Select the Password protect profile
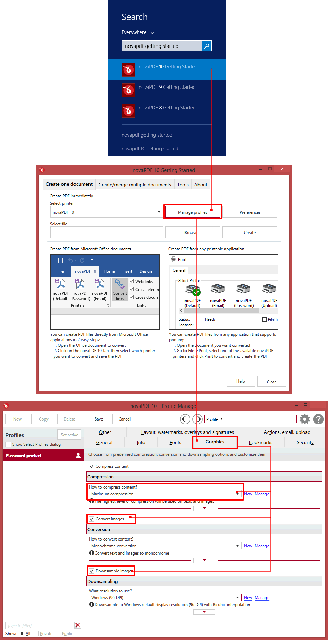Image resolution: width=328 pixels, height=640 pixels. pyautogui.click(x=43, y=455)
